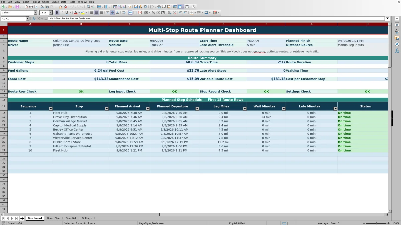Open Sidebar Navigator compass icon
Screen dimensions: 401x225
click(x=397, y=44)
